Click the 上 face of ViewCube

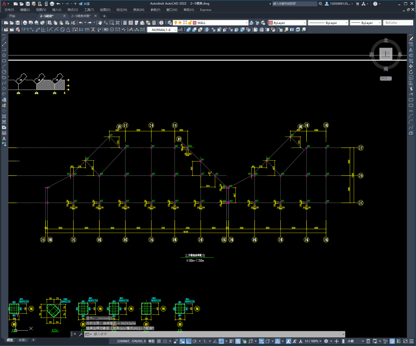tap(386, 54)
